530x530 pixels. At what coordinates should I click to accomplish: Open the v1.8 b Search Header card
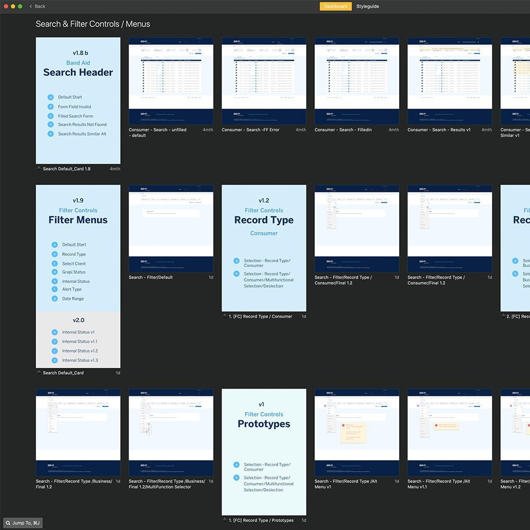click(x=78, y=100)
